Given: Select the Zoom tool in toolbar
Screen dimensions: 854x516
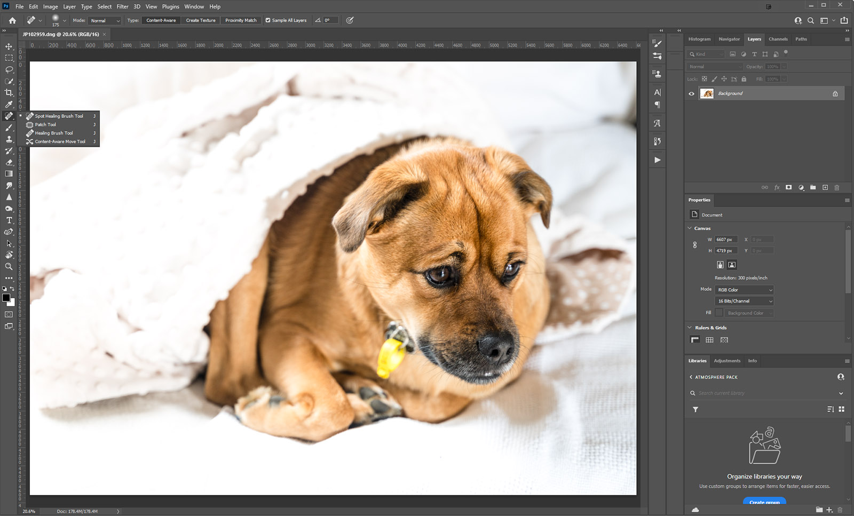Looking at the screenshot, I should click(x=9, y=266).
